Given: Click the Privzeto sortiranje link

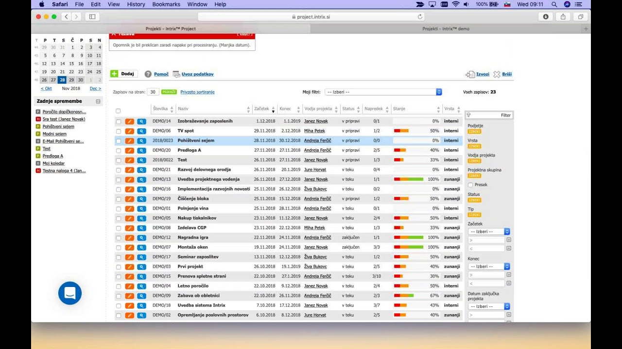Looking at the screenshot, I should coord(197,92).
